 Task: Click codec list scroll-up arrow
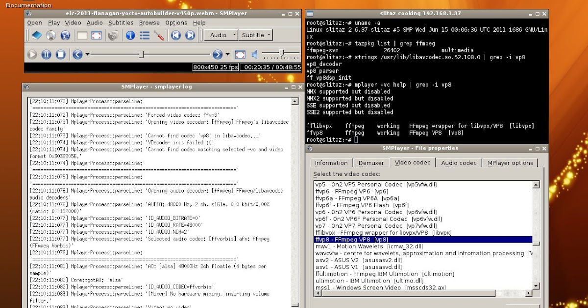[536, 185]
